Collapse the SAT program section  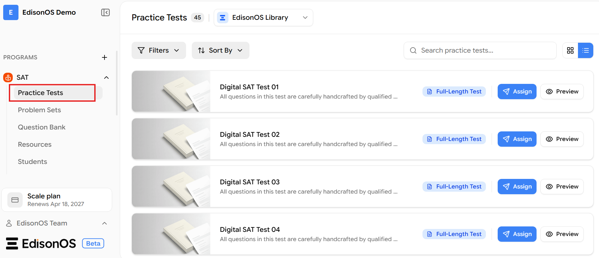tap(106, 77)
